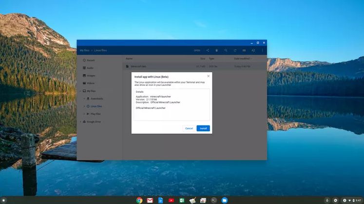The height and width of the screenshot is (204, 364).
Task: Expand the Play files folder arrow
Action: [x=84, y=114]
